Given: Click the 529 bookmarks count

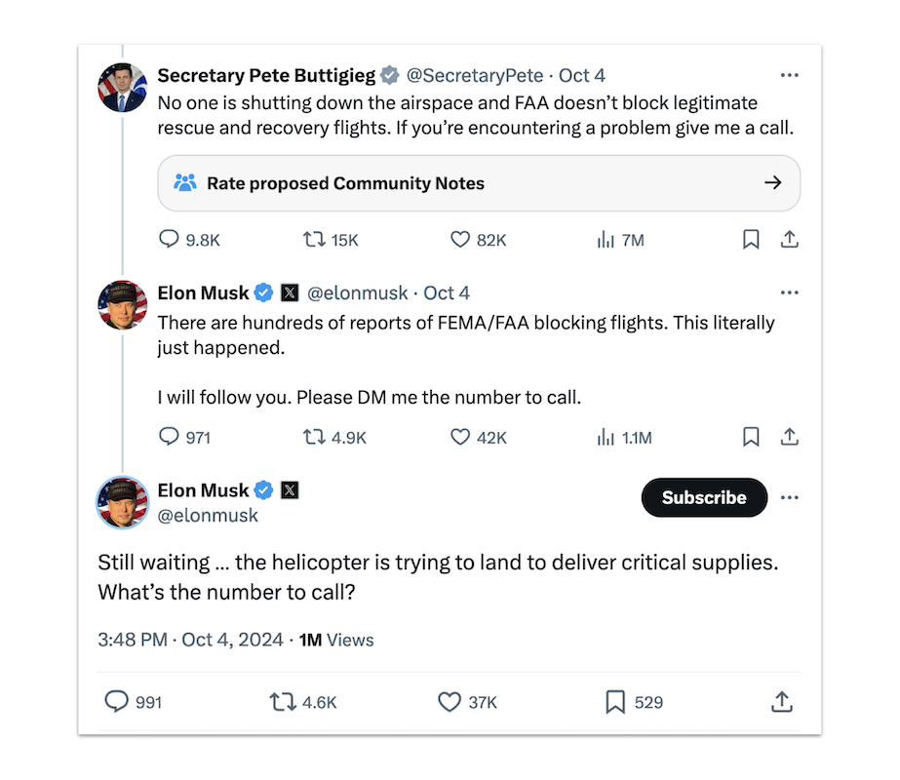Looking at the screenshot, I should (634, 701).
